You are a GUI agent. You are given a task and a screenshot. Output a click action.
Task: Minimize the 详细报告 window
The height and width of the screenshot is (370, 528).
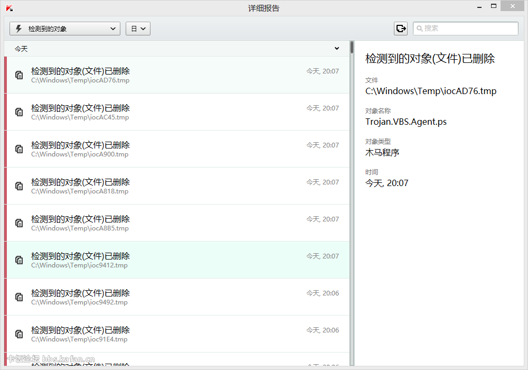tap(479, 7)
